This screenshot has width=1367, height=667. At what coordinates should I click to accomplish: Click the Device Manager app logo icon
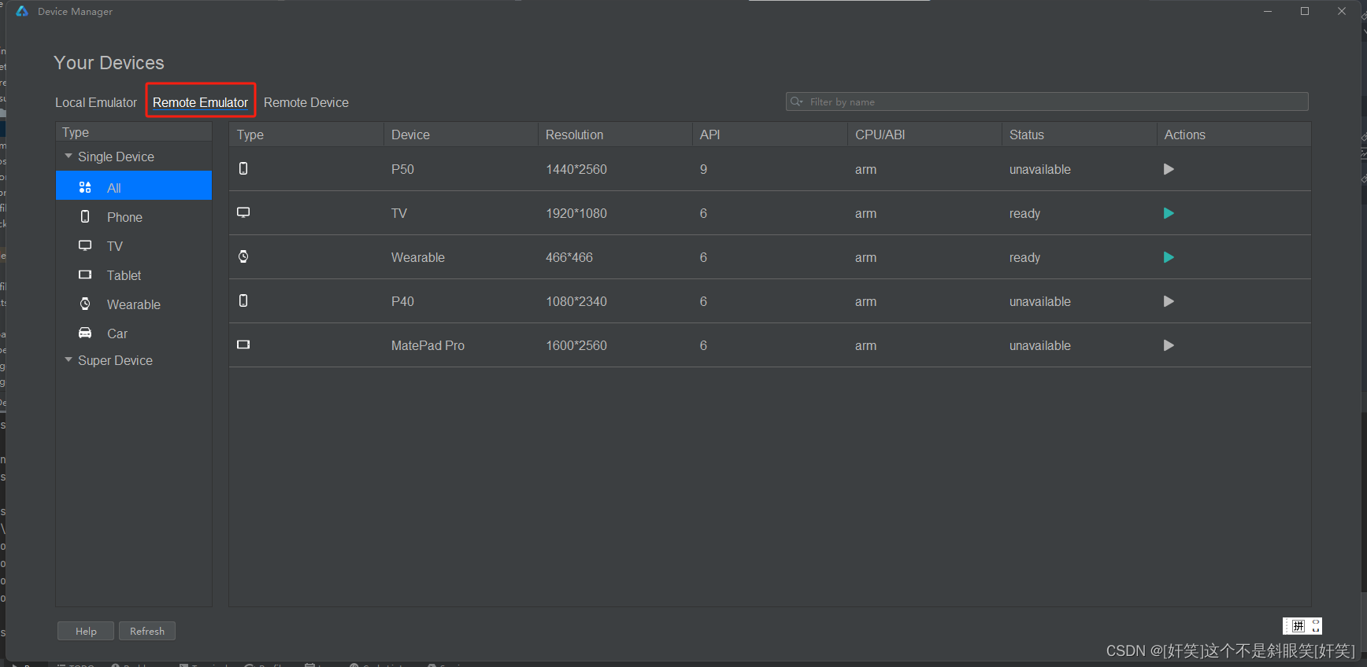[x=22, y=11]
